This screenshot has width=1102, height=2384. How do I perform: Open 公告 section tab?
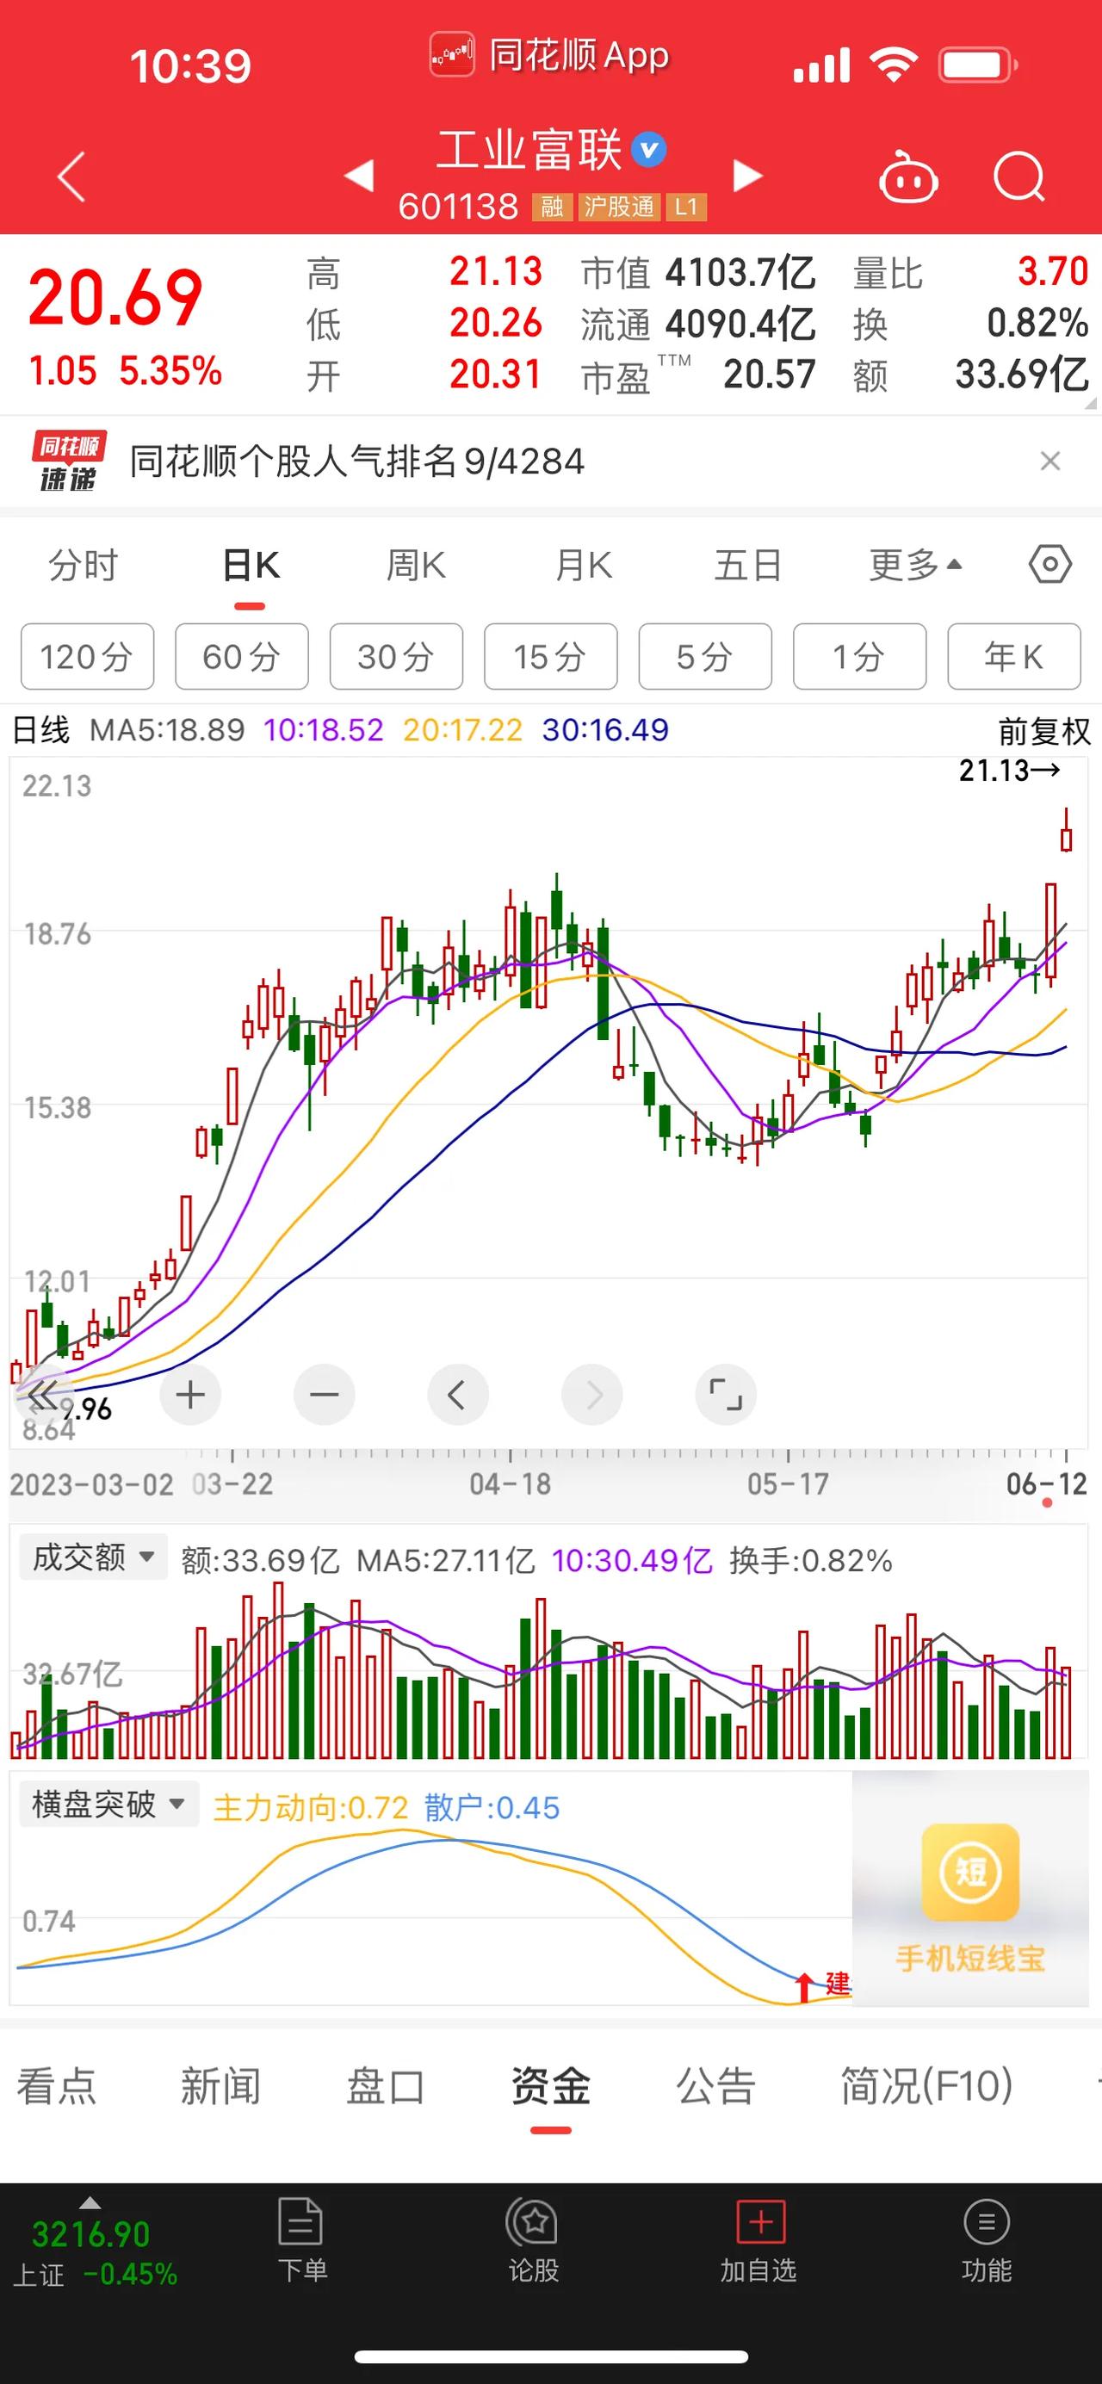point(715,2086)
